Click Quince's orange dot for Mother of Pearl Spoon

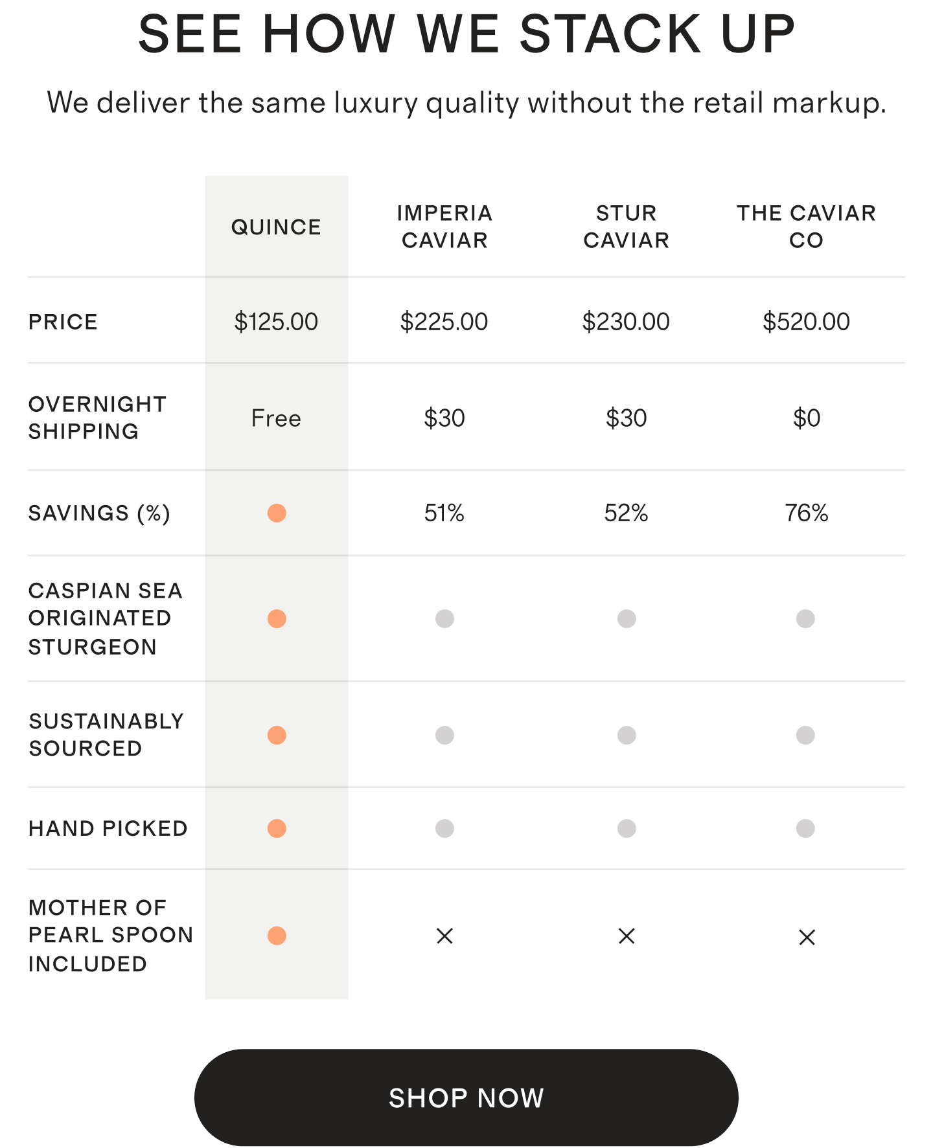[x=277, y=936]
